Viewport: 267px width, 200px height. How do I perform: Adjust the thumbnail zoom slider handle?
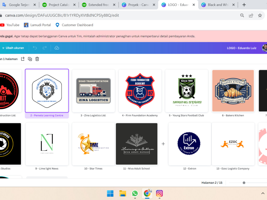244,183
